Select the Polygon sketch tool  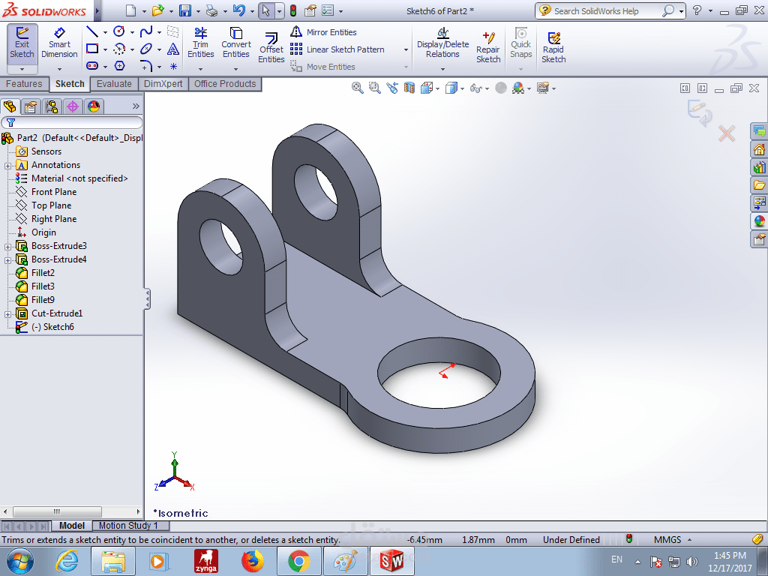coord(119,66)
